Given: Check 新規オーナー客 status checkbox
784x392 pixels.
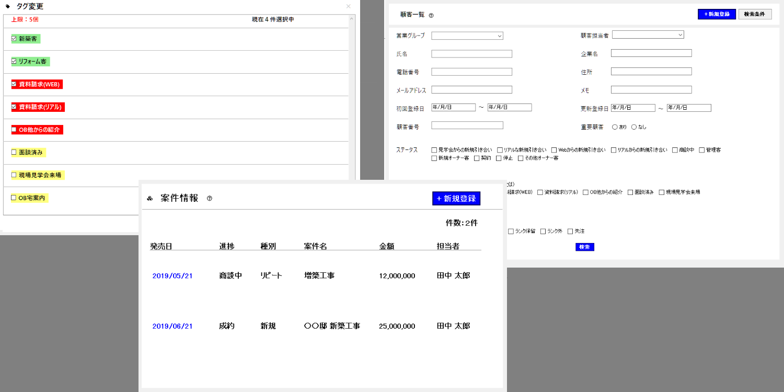Looking at the screenshot, I should (434, 158).
